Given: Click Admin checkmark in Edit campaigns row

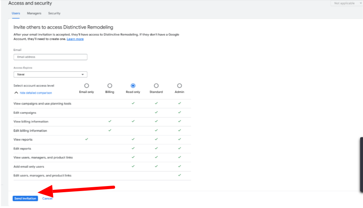Looking at the screenshot, I should click(x=180, y=112).
